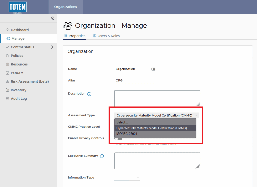This screenshot has height=187, width=257.
Task: Click the Organization people icon in heading
Action: point(68,26)
